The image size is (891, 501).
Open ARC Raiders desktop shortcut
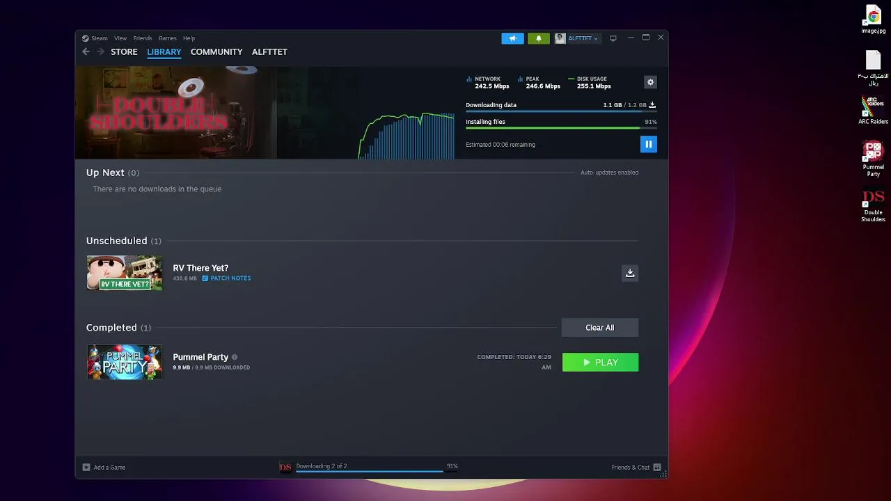(873, 110)
